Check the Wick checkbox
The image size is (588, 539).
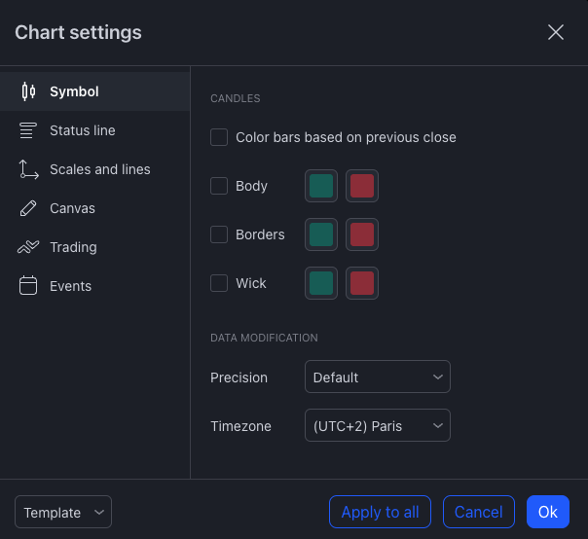click(219, 283)
